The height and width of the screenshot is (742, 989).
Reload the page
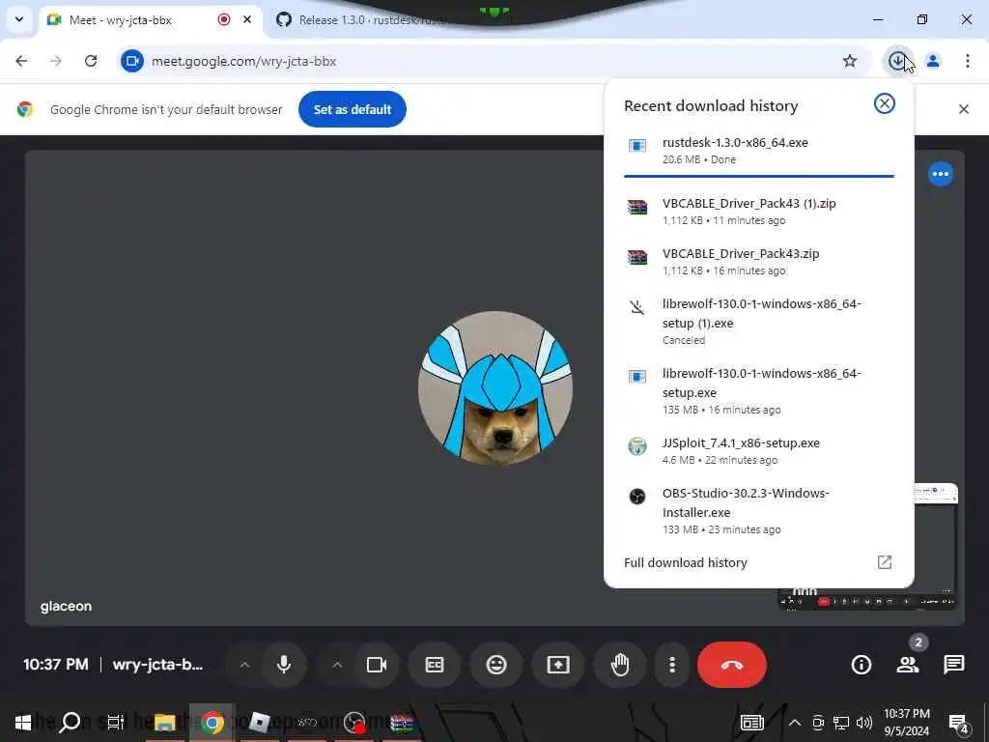[x=91, y=61]
